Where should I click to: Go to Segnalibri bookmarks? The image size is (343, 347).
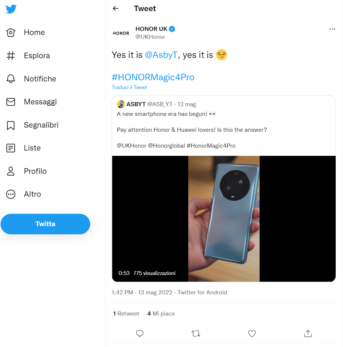click(41, 125)
